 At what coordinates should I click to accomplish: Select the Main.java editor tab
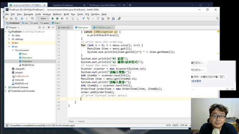[x=83, y=27]
